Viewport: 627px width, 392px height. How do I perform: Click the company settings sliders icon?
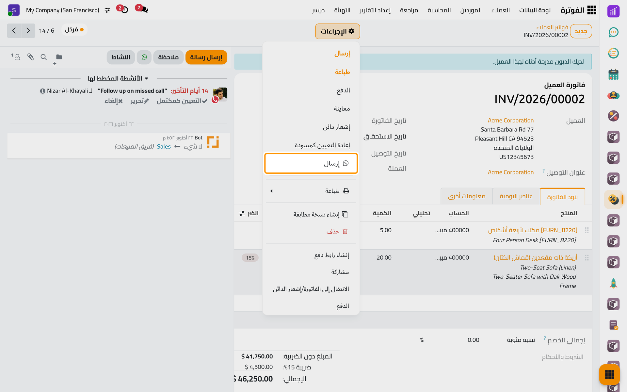107,10
